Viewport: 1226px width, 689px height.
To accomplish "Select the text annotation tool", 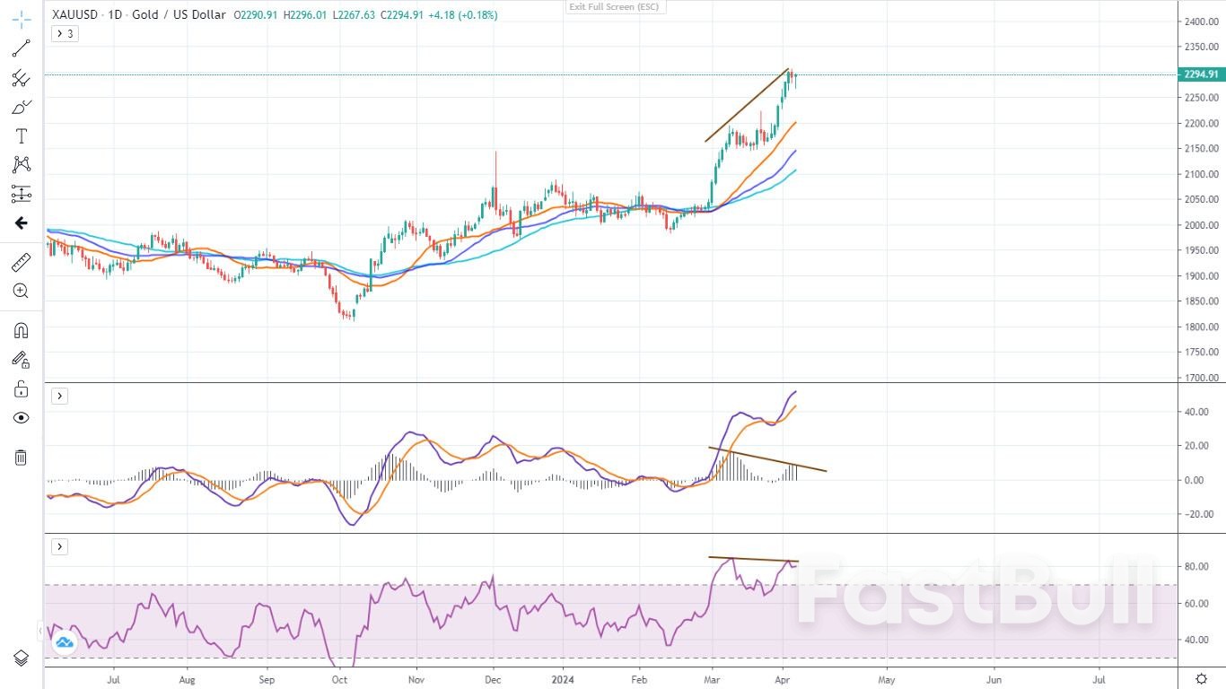I will (x=21, y=136).
